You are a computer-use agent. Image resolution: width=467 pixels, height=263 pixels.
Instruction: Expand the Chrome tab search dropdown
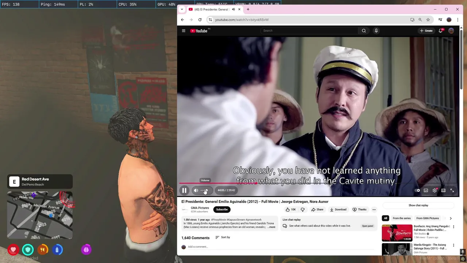click(x=182, y=9)
